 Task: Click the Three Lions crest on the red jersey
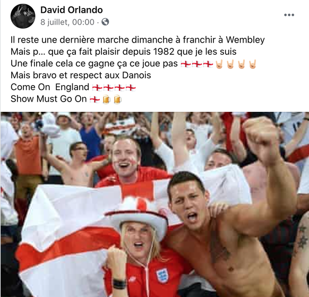(x=162, y=276)
